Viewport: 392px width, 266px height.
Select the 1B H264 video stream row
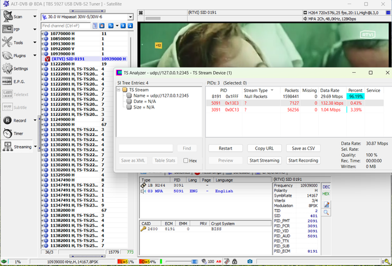point(205,186)
